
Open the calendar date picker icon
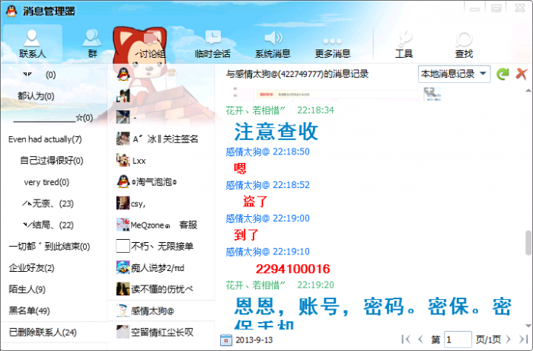point(226,340)
